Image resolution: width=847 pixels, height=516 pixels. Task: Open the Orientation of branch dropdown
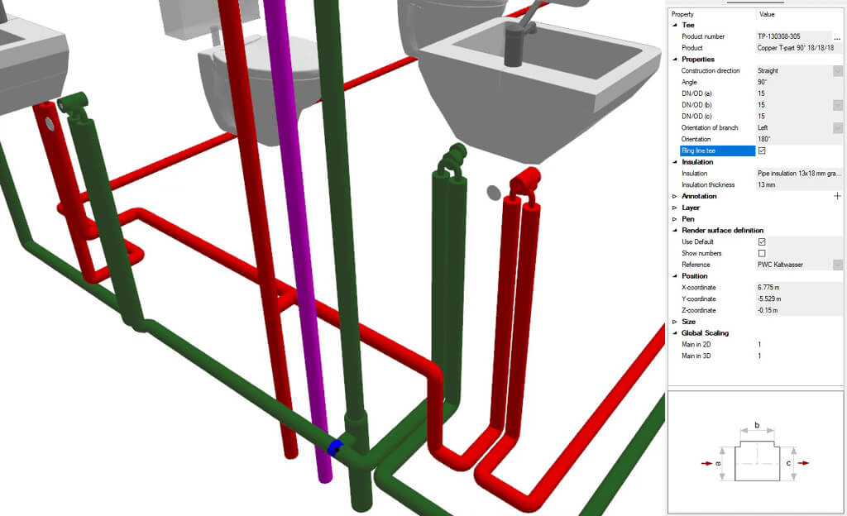(837, 128)
